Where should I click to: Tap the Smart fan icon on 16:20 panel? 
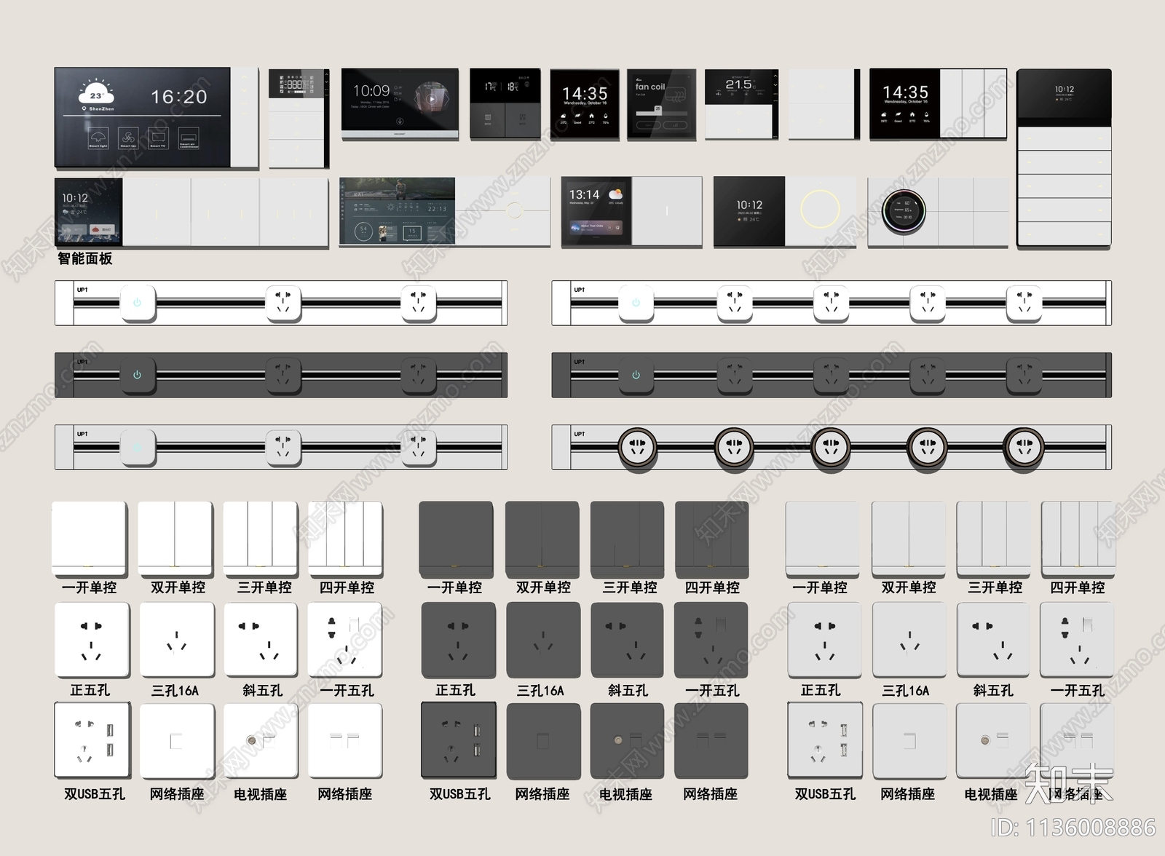click(x=128, y=138)
